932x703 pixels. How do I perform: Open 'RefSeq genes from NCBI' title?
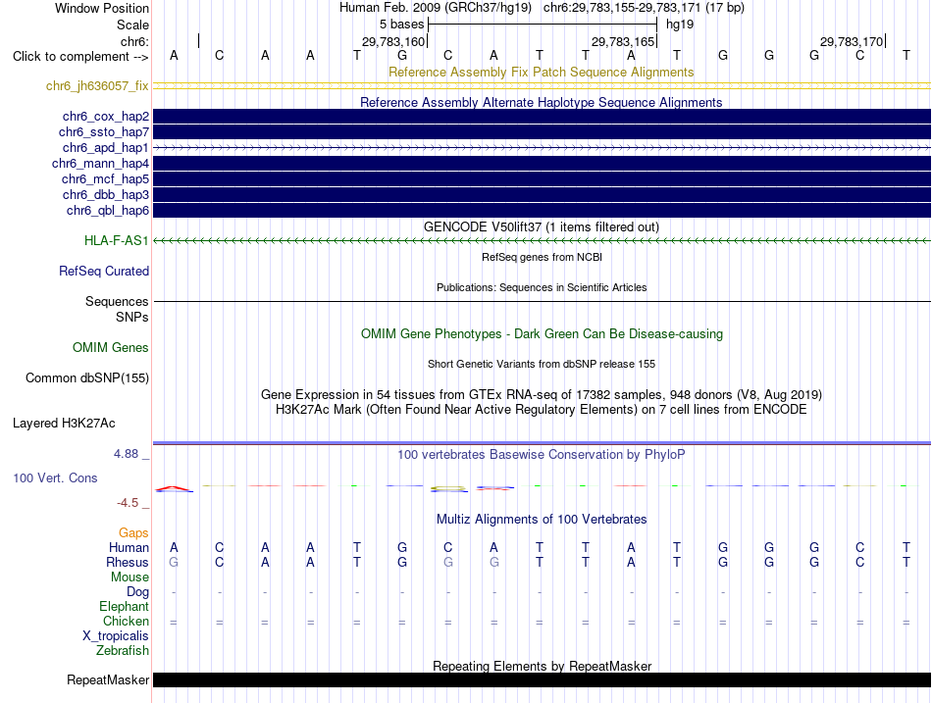pos(542,257)
